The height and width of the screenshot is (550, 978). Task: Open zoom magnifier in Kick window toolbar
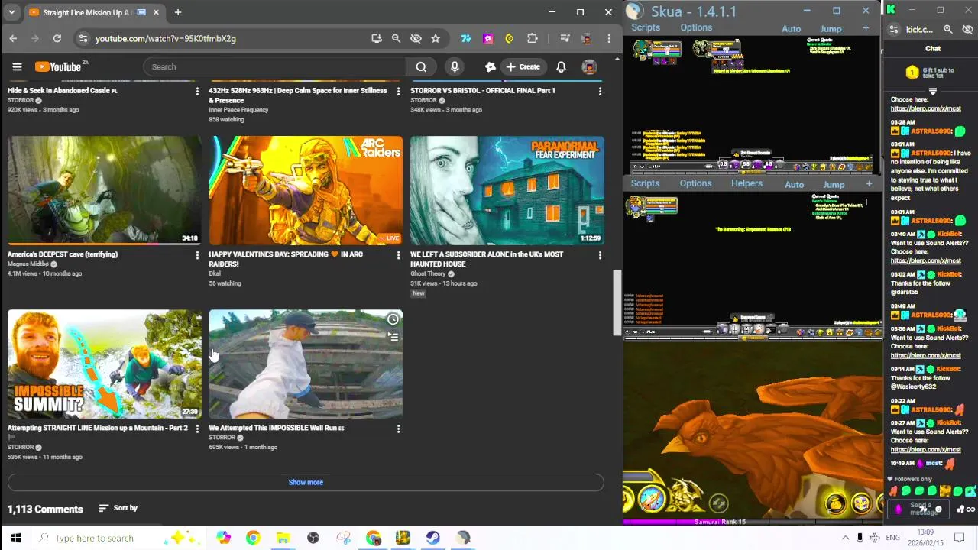click(x=948, y=29)
